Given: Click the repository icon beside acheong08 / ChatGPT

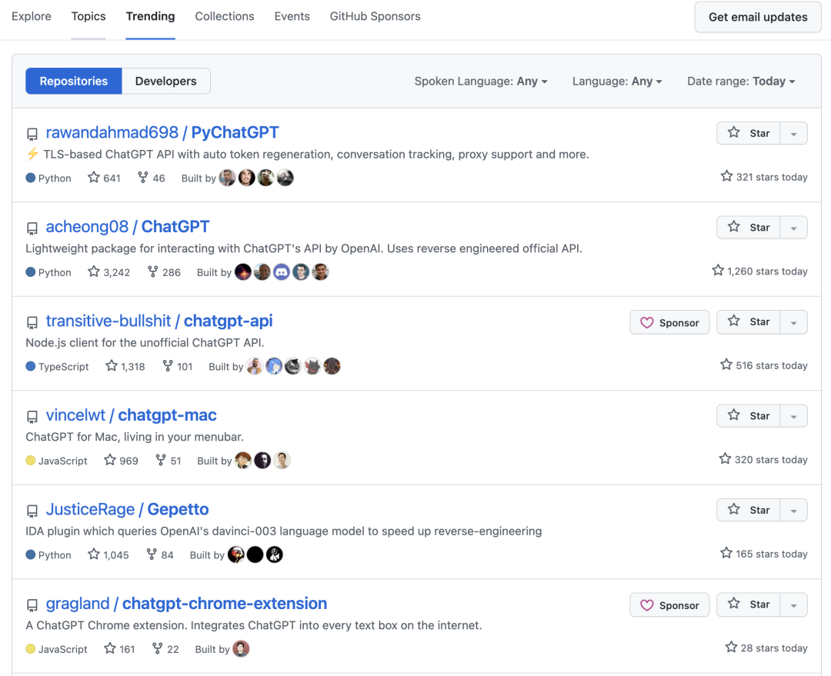Looking at the screenshot, I should click(x=32, y=228).
